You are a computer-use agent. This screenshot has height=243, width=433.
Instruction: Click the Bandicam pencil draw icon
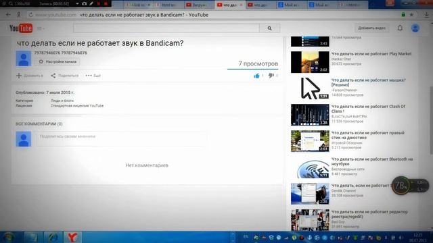91,3
